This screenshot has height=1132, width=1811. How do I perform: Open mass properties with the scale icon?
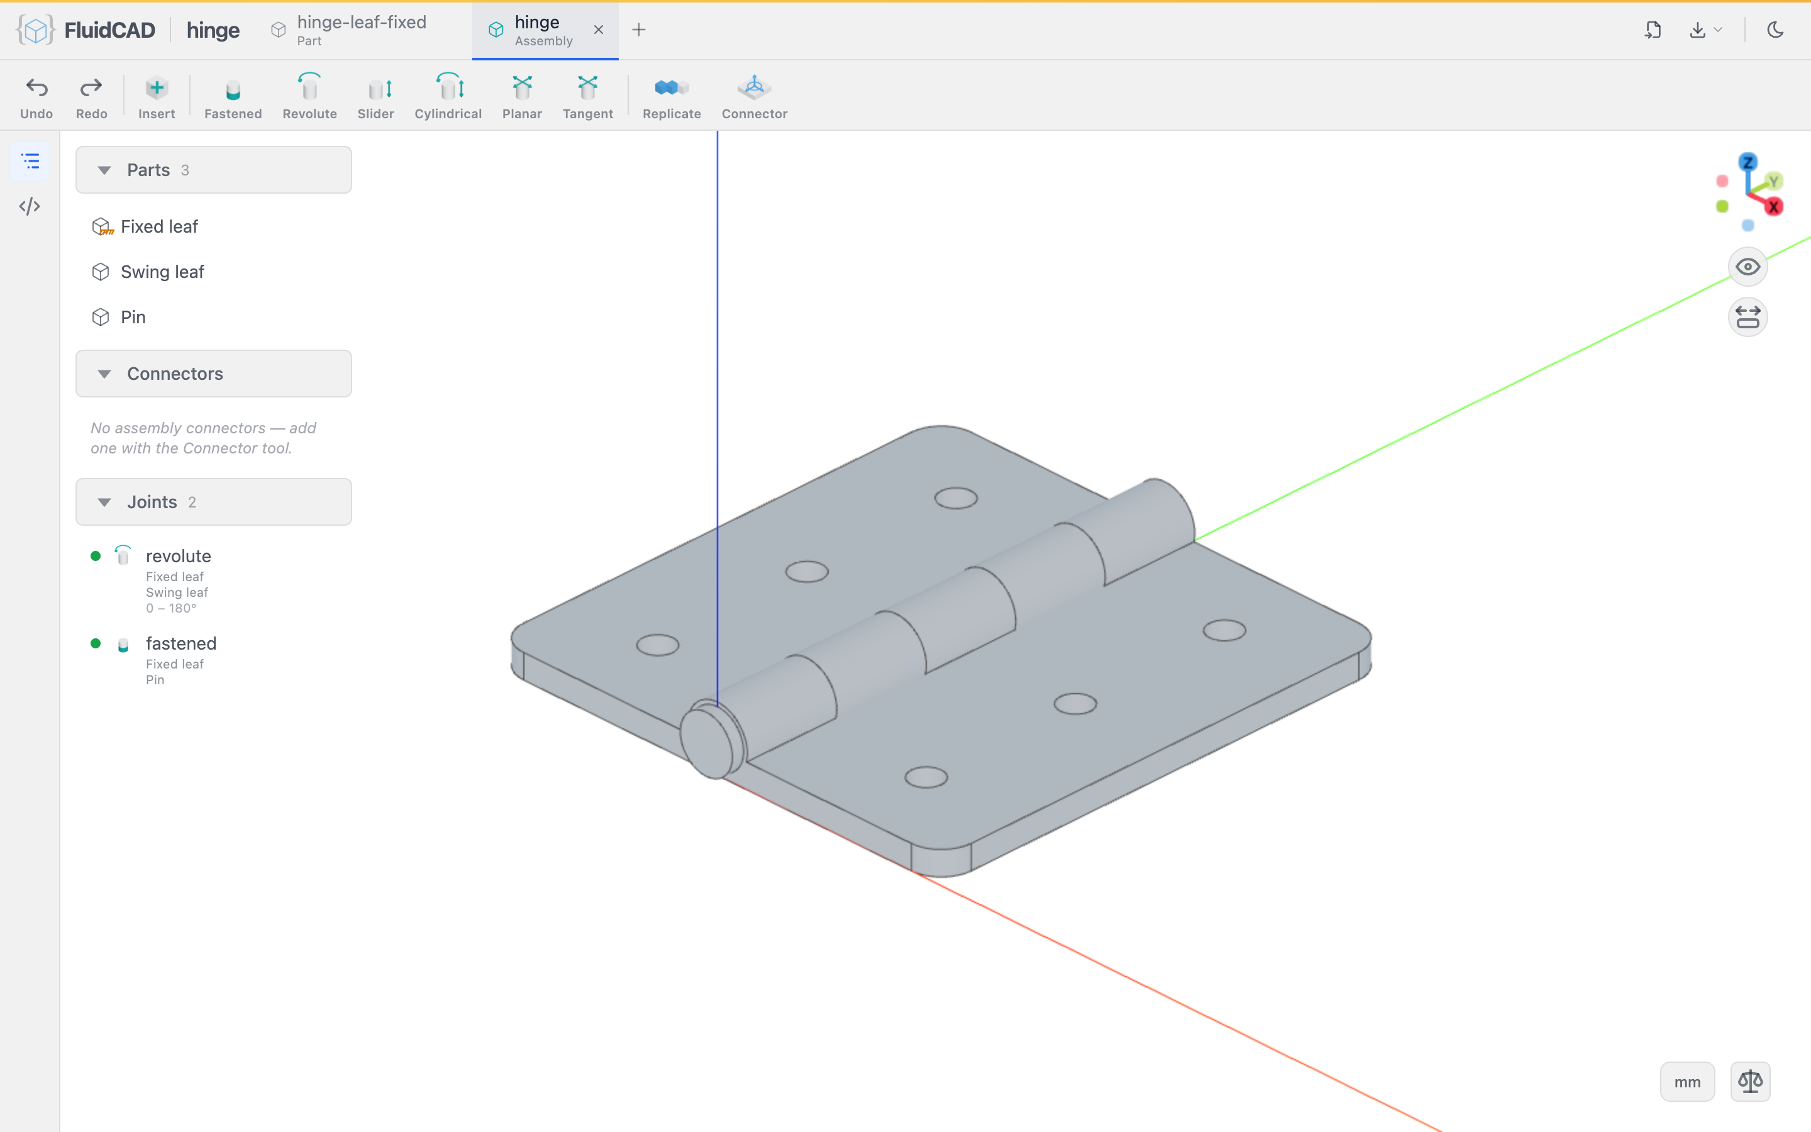[1751, 1081]
